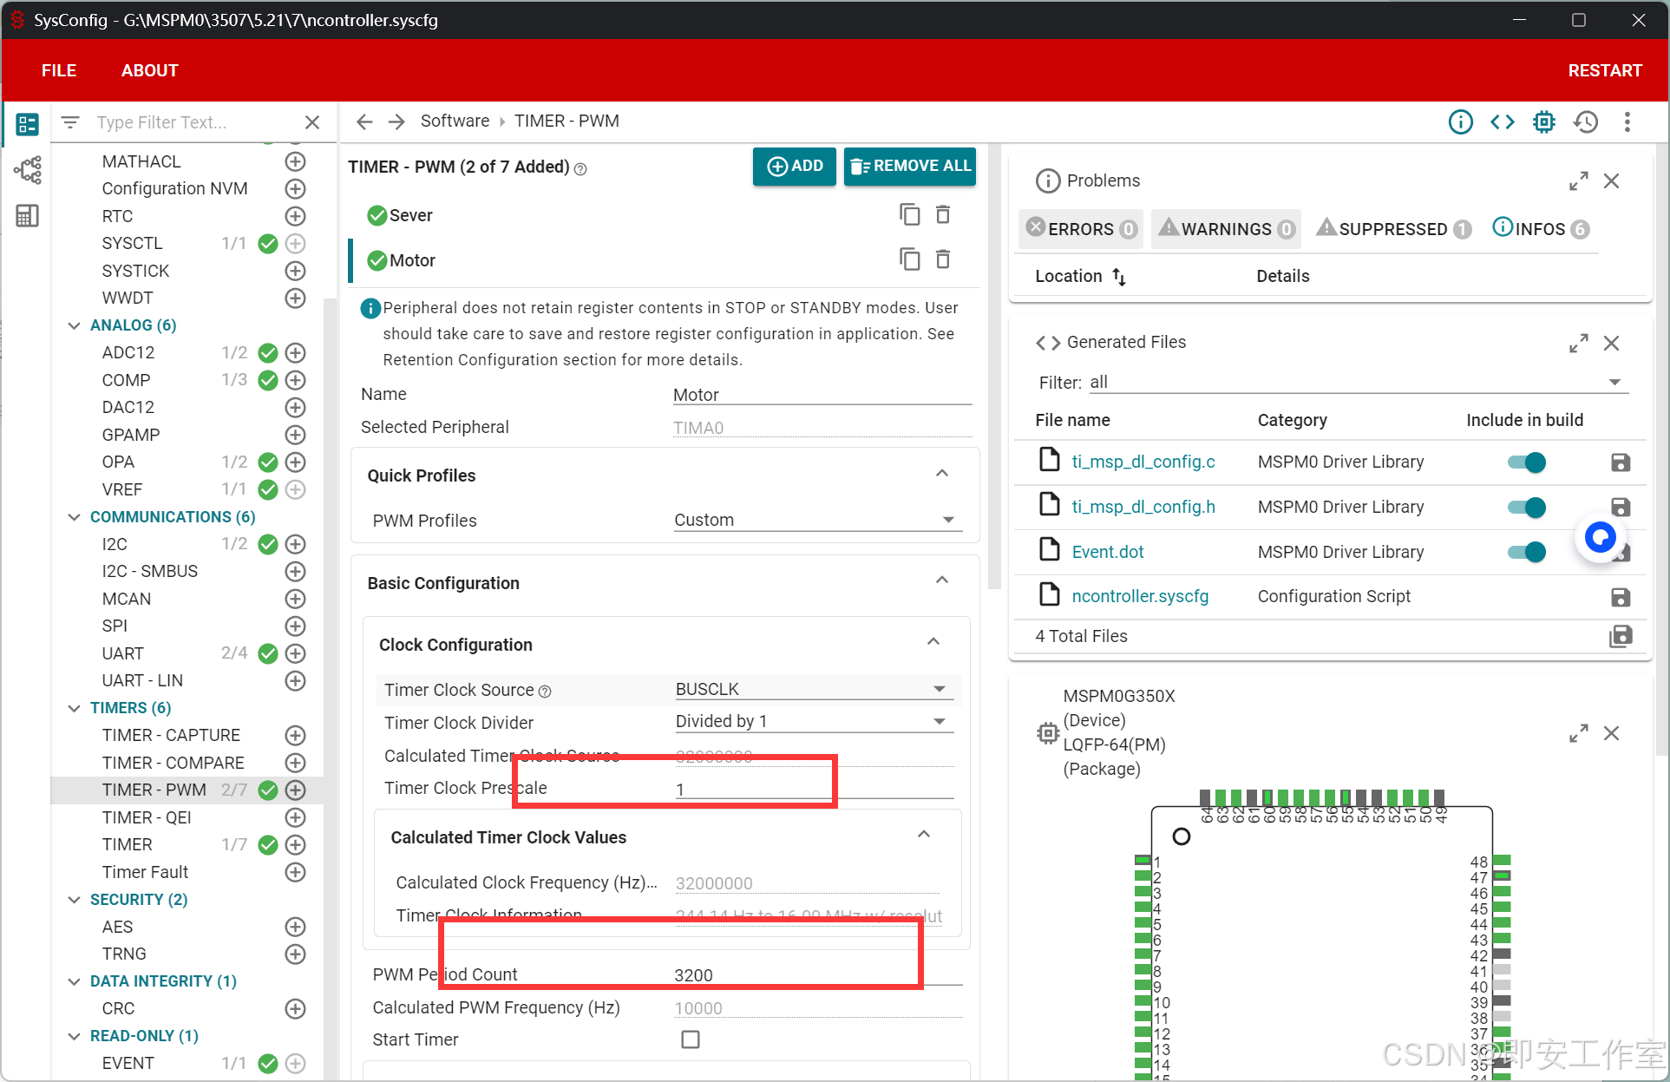This screenshot has height=1082, width=1670.
Task: Duplicate the Sever PWM instance
Action: point(909,214)
